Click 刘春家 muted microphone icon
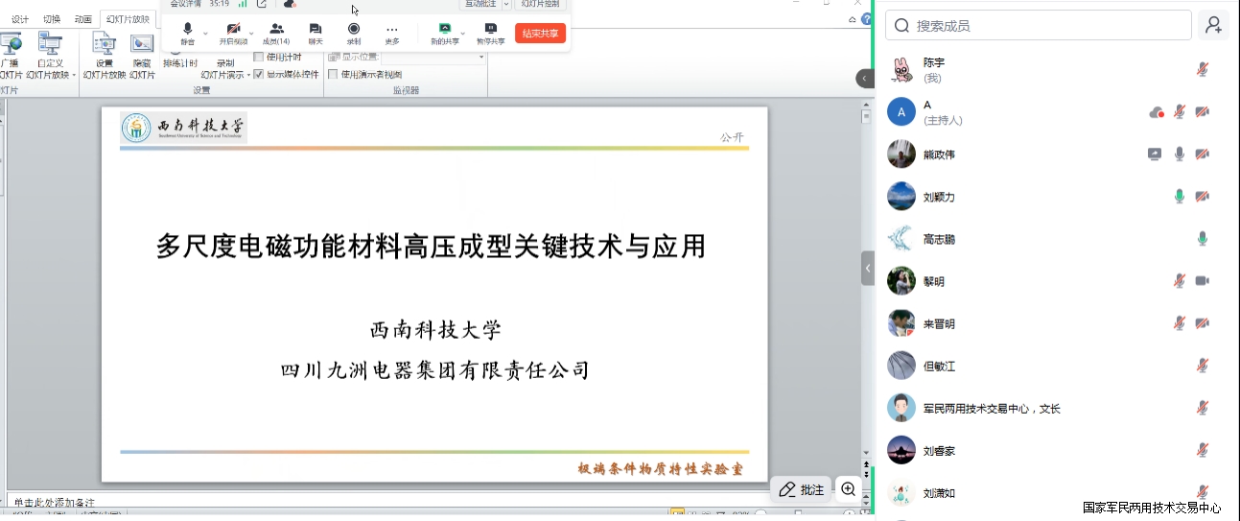Screen dimensions: 1240x521 (1203, 449)
